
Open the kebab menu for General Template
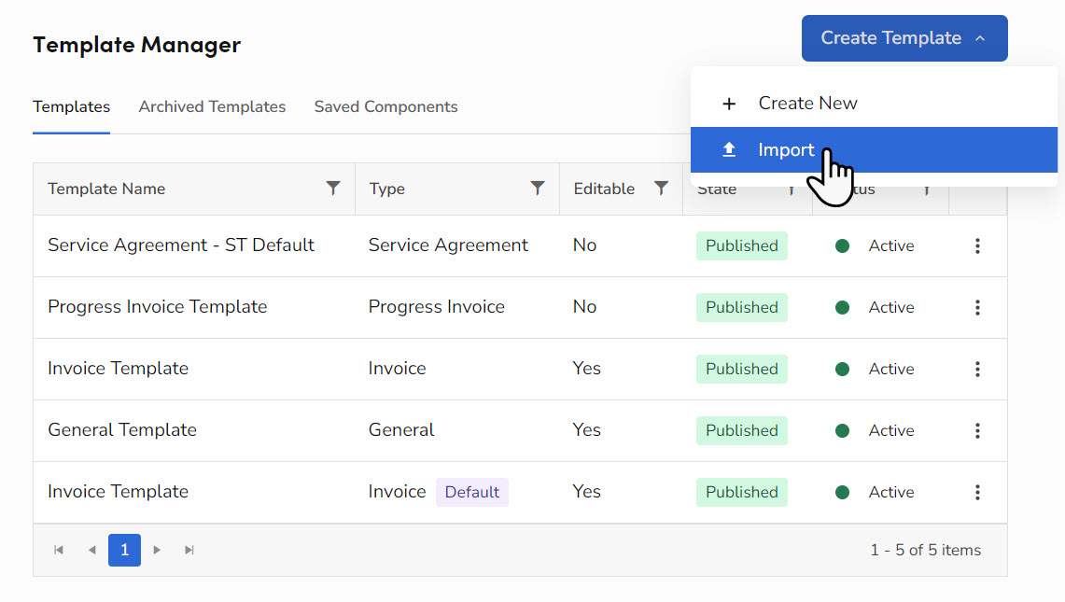coord(977,430)
